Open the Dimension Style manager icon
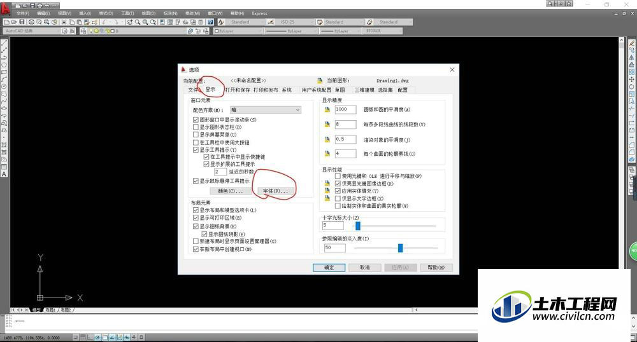Screen dimensions: 637x342 (271, 22)
